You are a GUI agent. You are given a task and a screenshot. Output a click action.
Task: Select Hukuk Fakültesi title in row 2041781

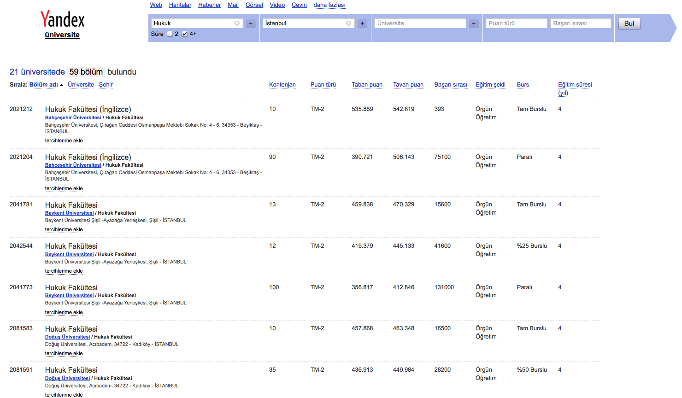click(x=71, y=205)
